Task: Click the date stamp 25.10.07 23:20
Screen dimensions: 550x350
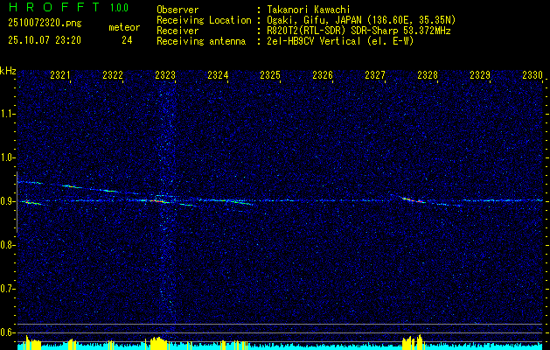Action: [x=45, y=40]
